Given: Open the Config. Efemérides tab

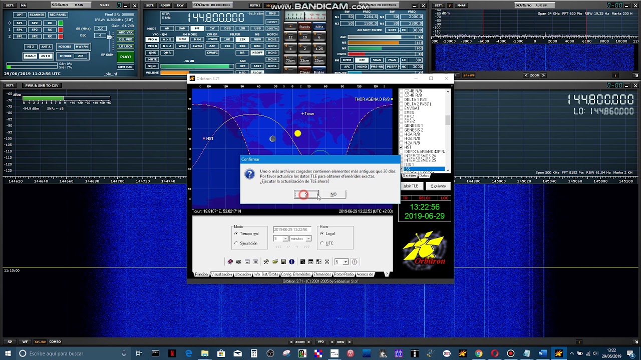Looking at the screenshot, I should [x=296, y=274].
